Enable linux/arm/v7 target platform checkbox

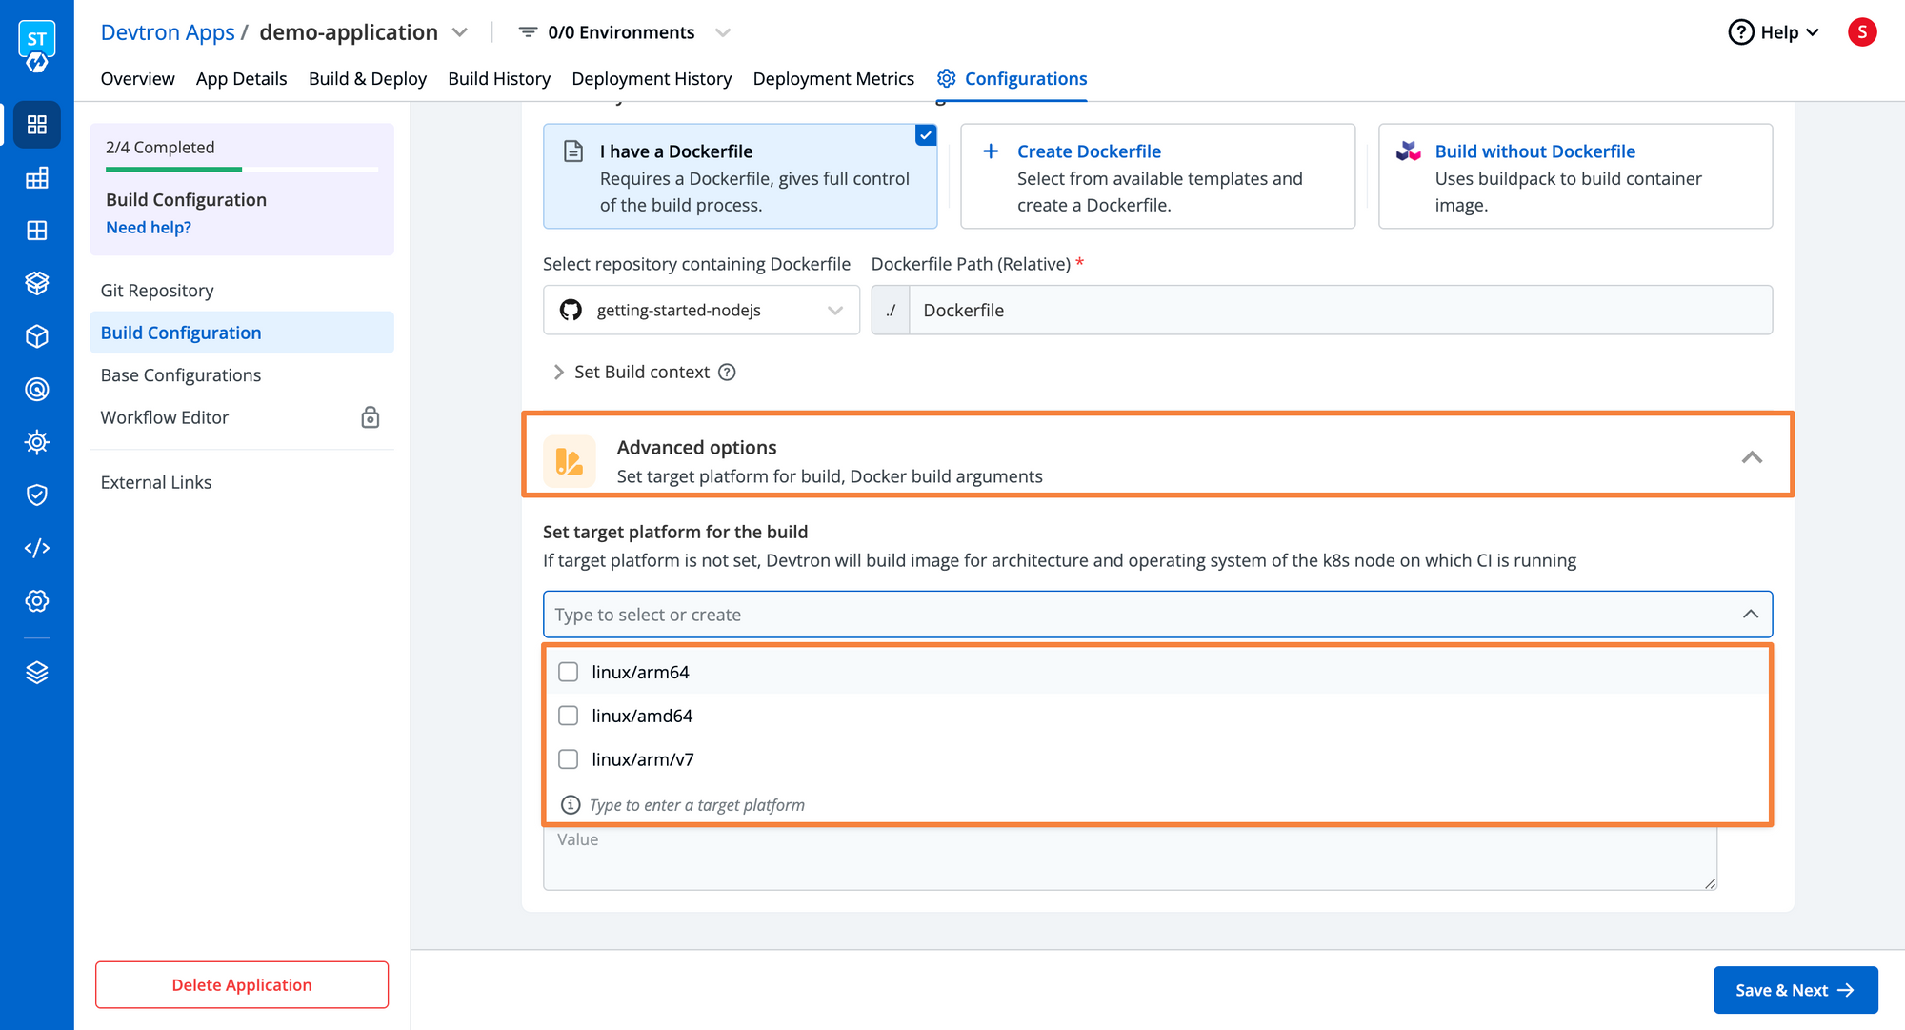pos(569,759)
